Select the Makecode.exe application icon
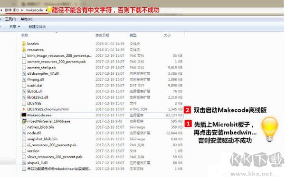The height and width of the screenshot is (177, 285). coord(24,115)
